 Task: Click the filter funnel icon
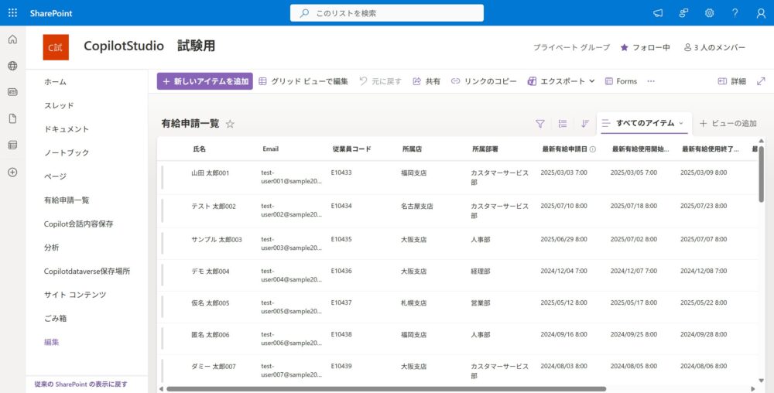pos(540,123)
